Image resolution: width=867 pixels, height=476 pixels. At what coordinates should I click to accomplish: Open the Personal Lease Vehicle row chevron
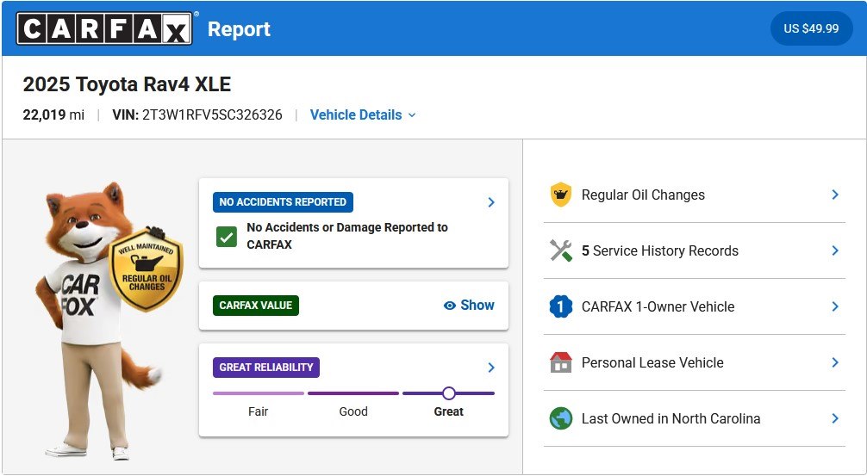(835, 362)
